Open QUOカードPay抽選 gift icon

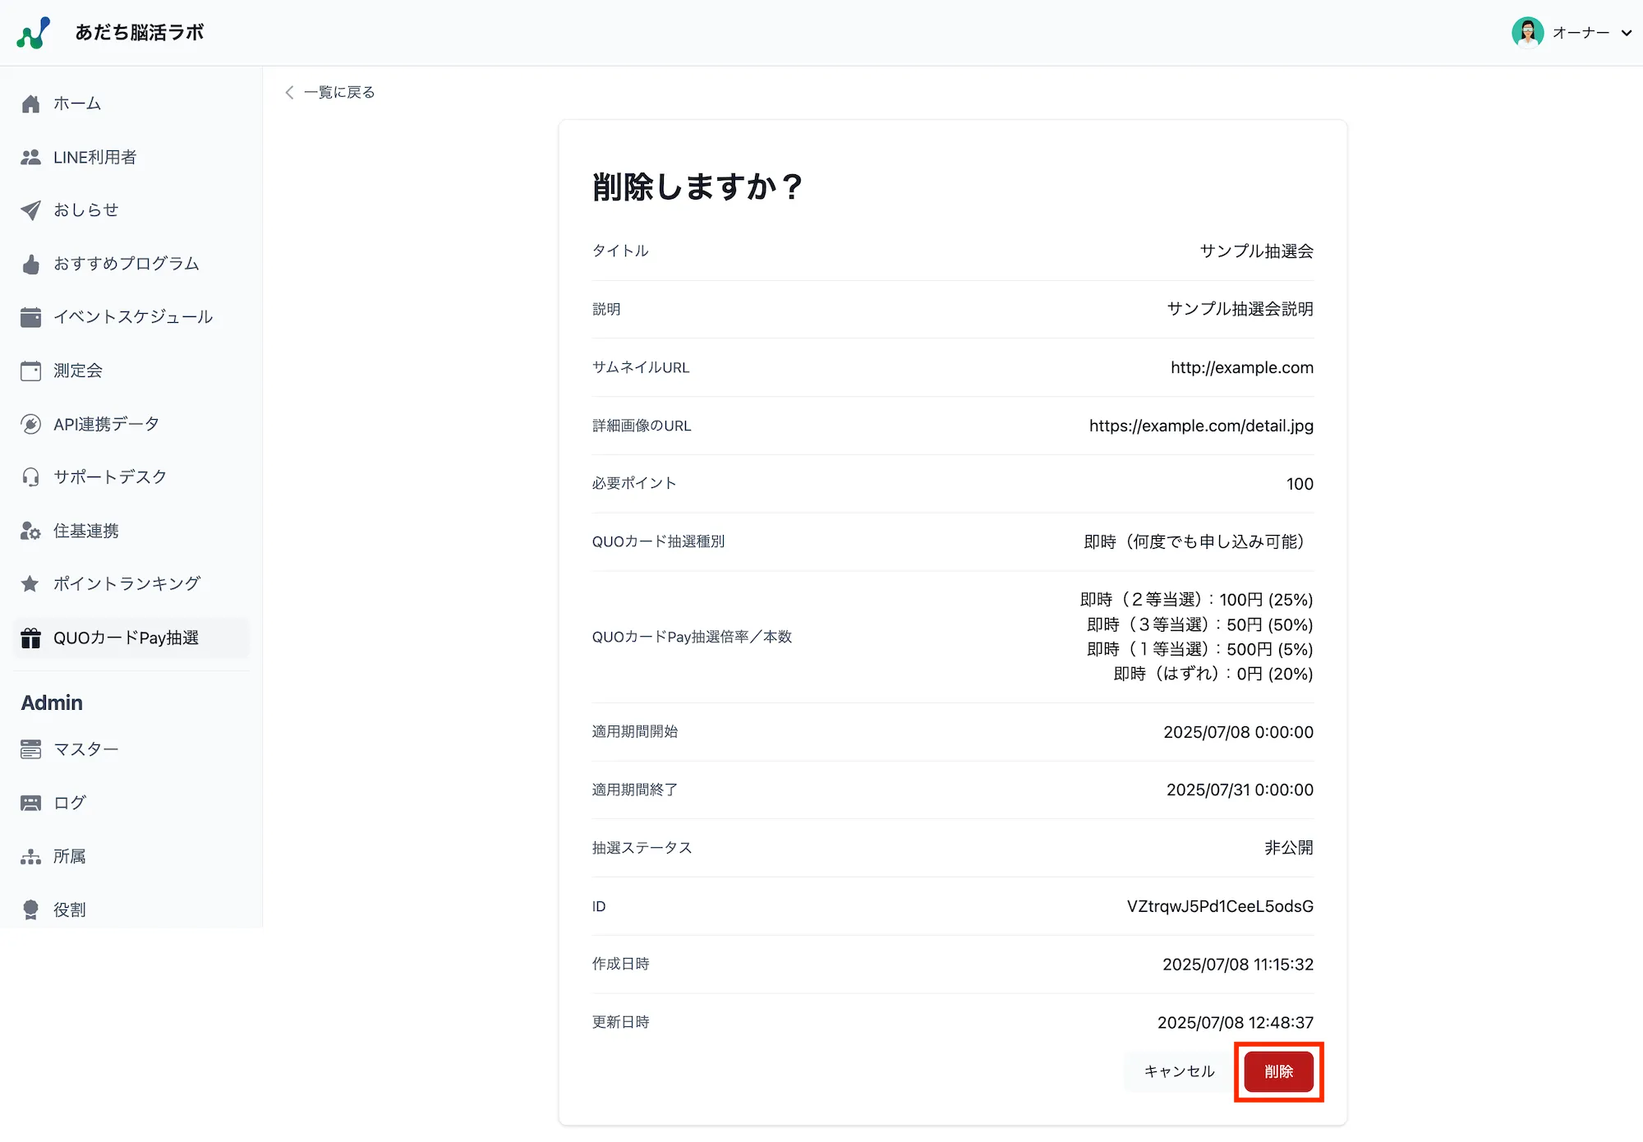30,638
